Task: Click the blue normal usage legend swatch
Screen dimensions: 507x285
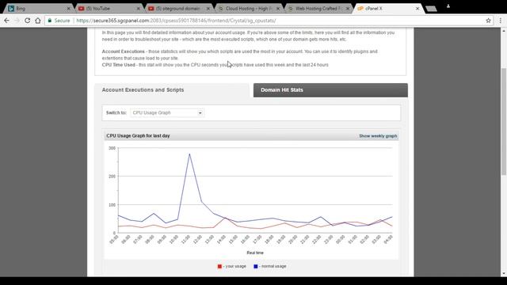Action: tap(255, 266)
